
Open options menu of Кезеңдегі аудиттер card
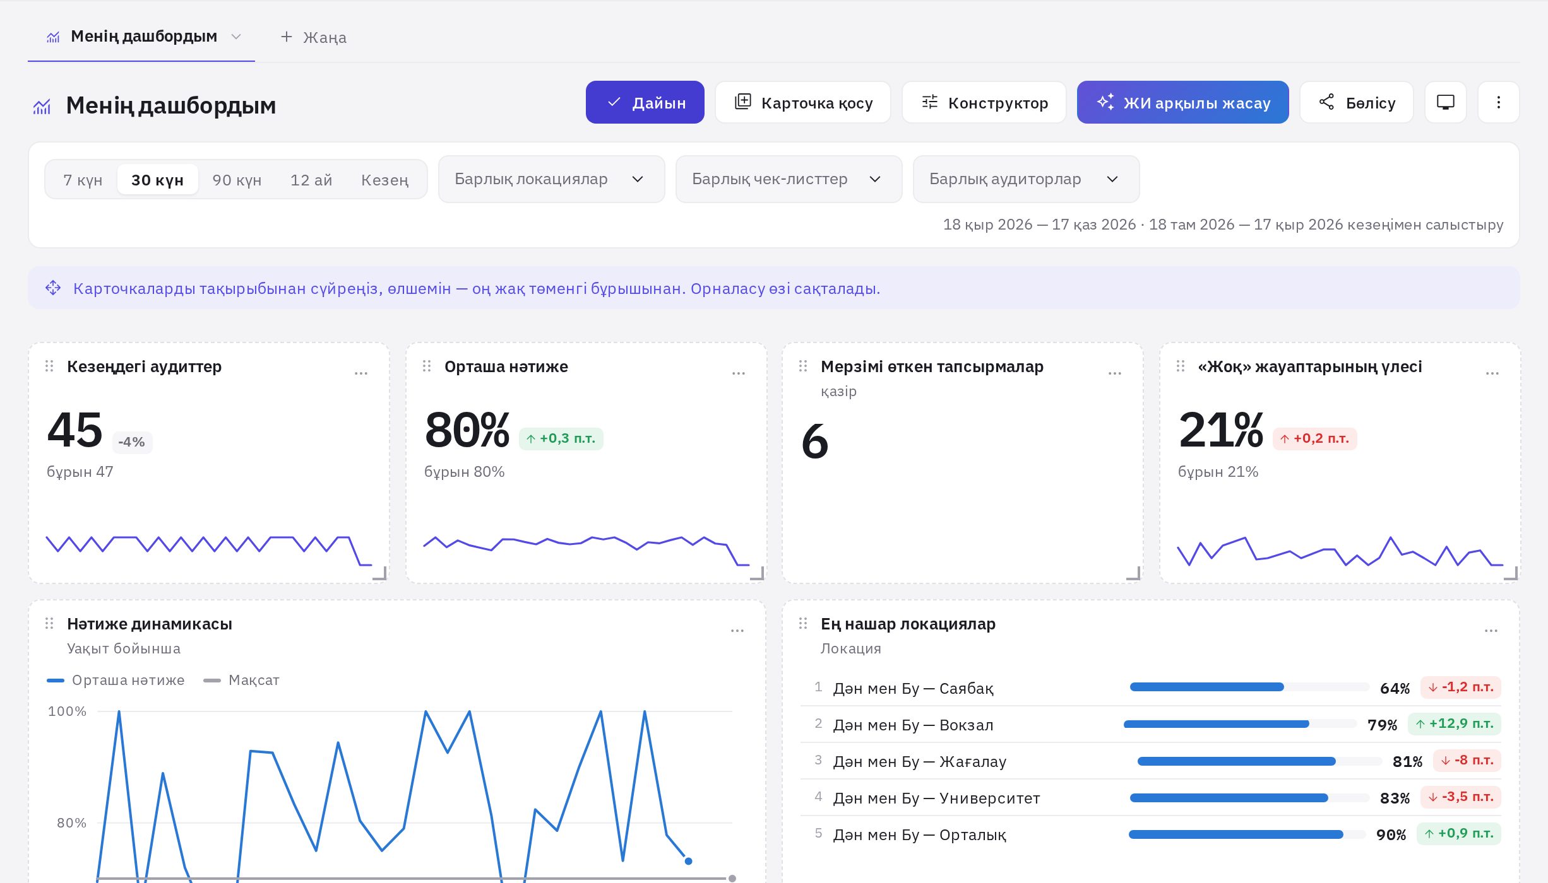pyautogui.click(x=361, y=373)
